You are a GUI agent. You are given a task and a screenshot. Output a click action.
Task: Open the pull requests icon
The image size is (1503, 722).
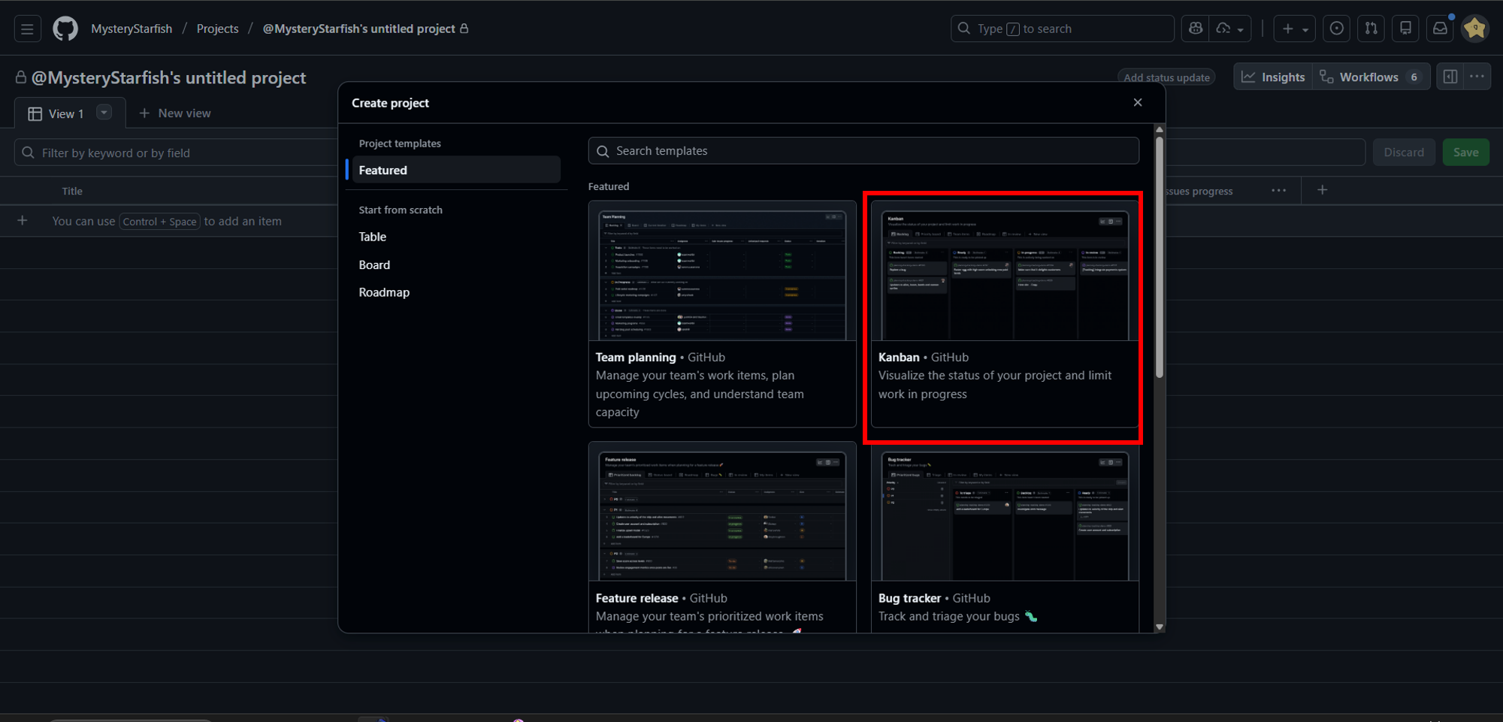1371,29
